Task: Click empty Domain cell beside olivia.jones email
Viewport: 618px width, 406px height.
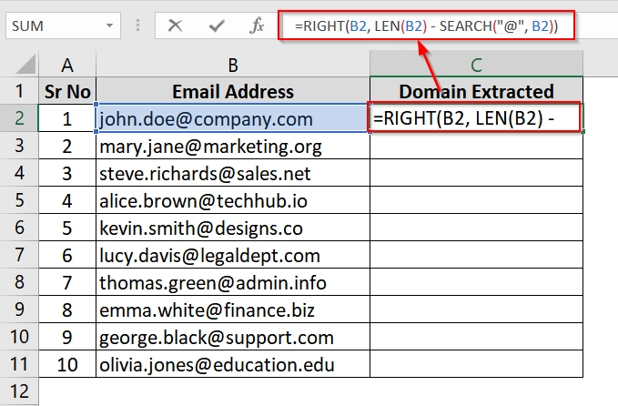Action: coord(476,364)
